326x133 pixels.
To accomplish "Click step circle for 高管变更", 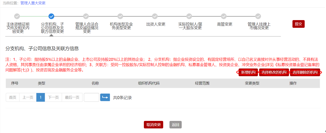I will click(x=224, y=16).
